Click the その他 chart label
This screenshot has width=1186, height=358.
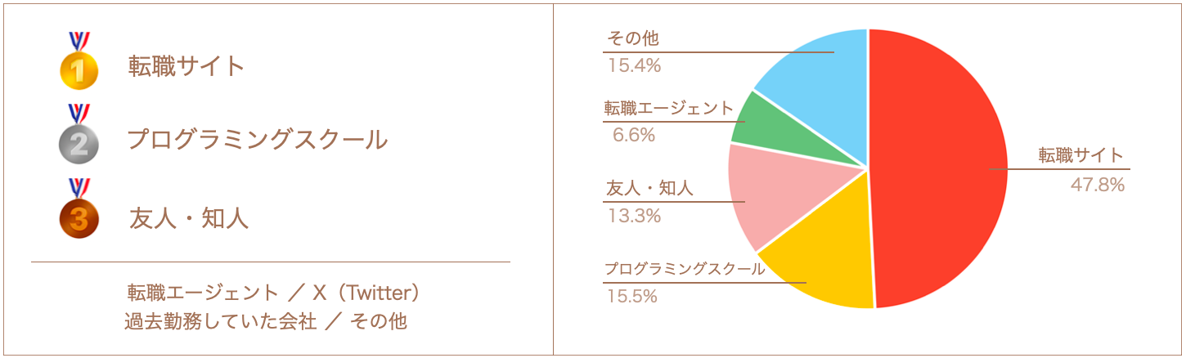632,38
